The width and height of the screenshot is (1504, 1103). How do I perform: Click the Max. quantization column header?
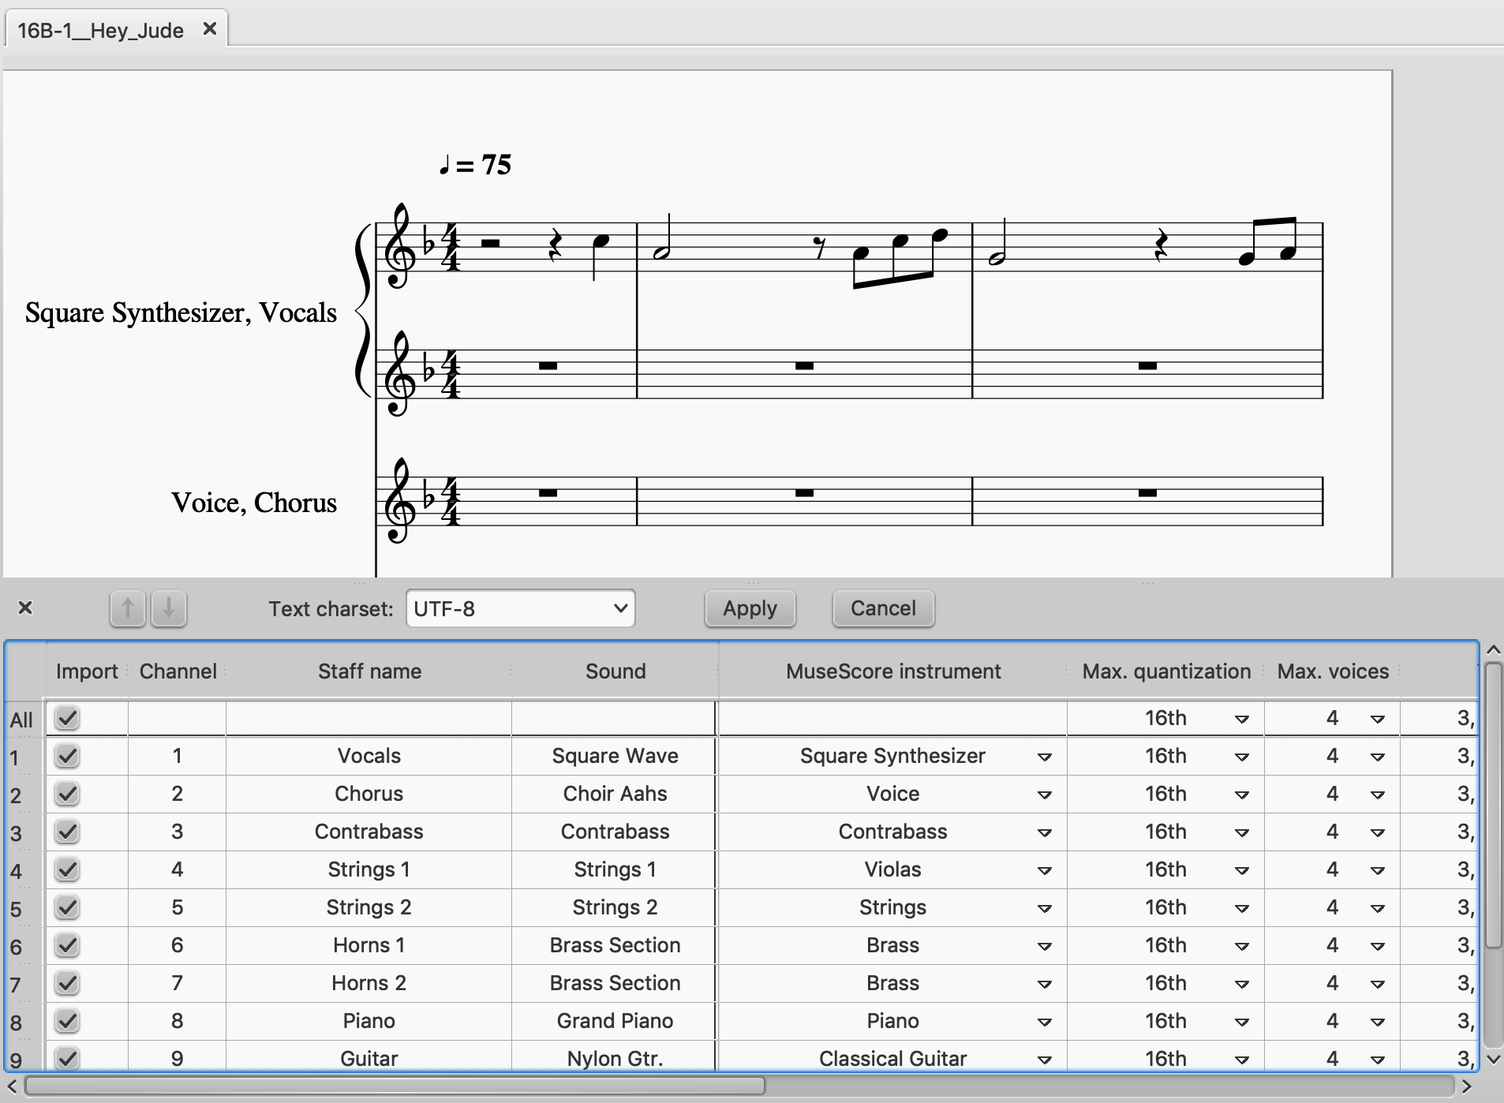[1166, 671]
